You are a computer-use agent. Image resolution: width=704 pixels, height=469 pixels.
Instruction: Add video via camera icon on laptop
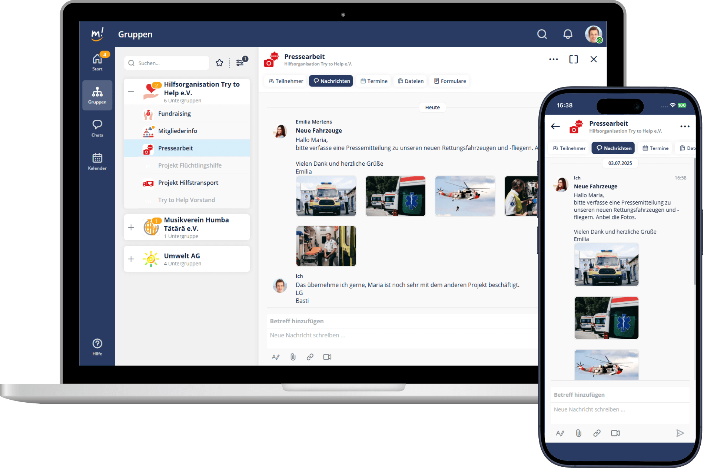327,357
